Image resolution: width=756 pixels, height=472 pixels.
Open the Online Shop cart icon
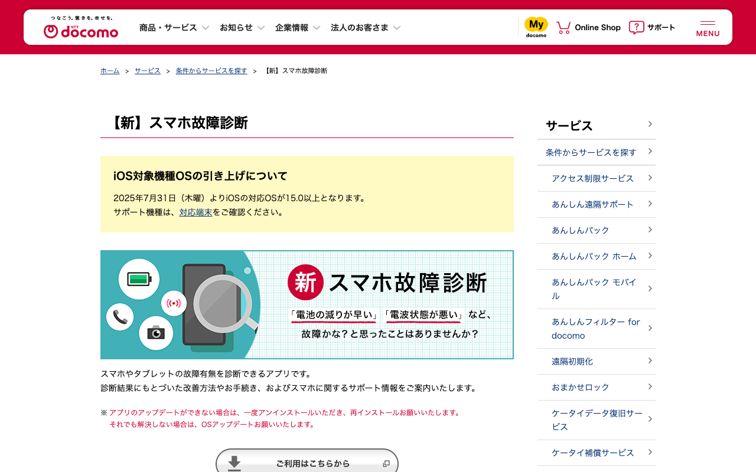pyautogui.click(x=563, y=28)
